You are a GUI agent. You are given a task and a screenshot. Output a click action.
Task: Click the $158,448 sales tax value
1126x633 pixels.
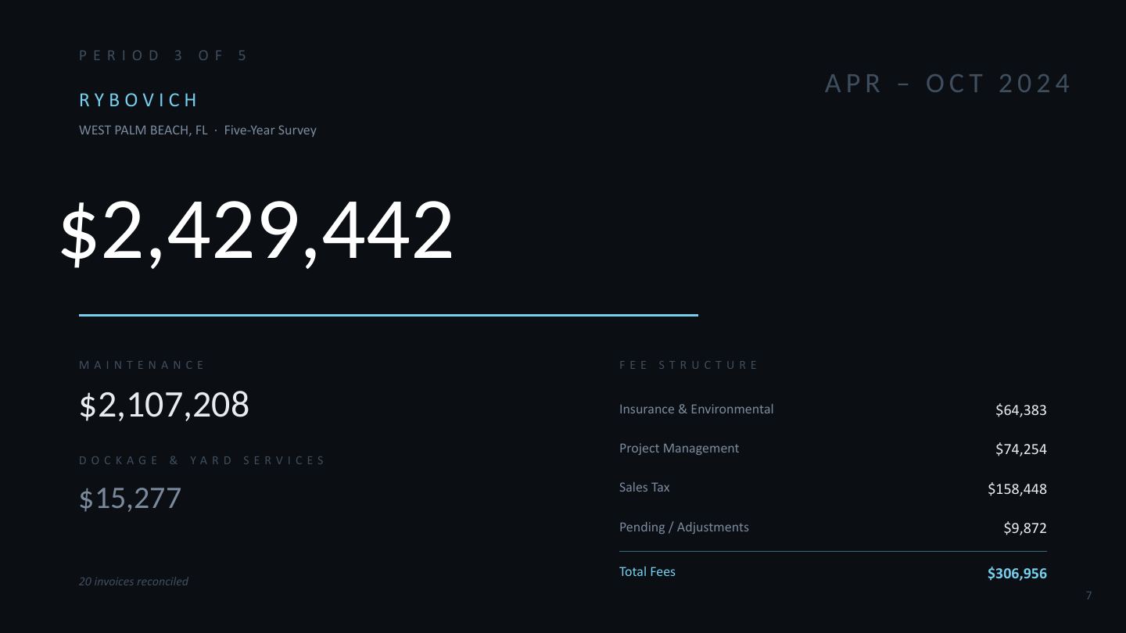coord(1017,489)
